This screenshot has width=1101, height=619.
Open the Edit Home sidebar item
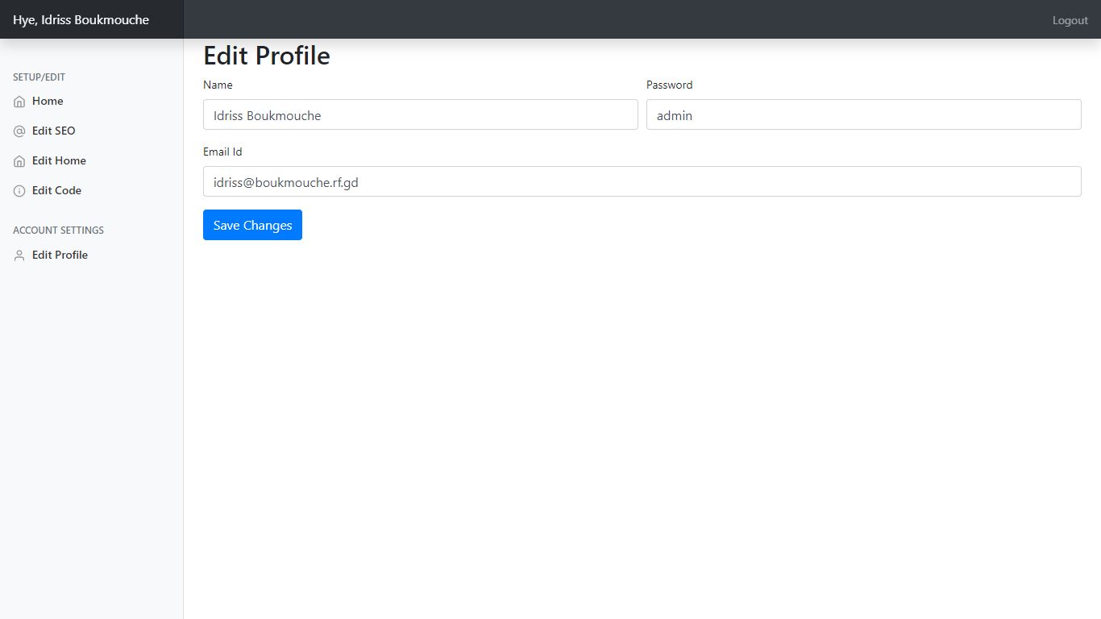click(59, 160)
